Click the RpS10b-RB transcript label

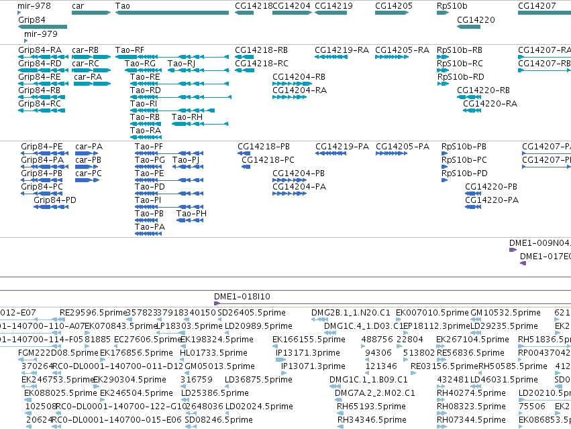coord(460,50)
